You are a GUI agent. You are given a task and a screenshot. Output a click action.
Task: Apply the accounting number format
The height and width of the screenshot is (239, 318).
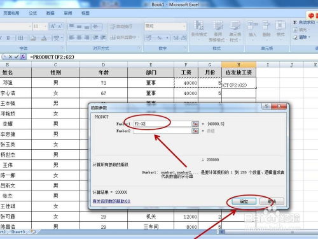point(149,38)
